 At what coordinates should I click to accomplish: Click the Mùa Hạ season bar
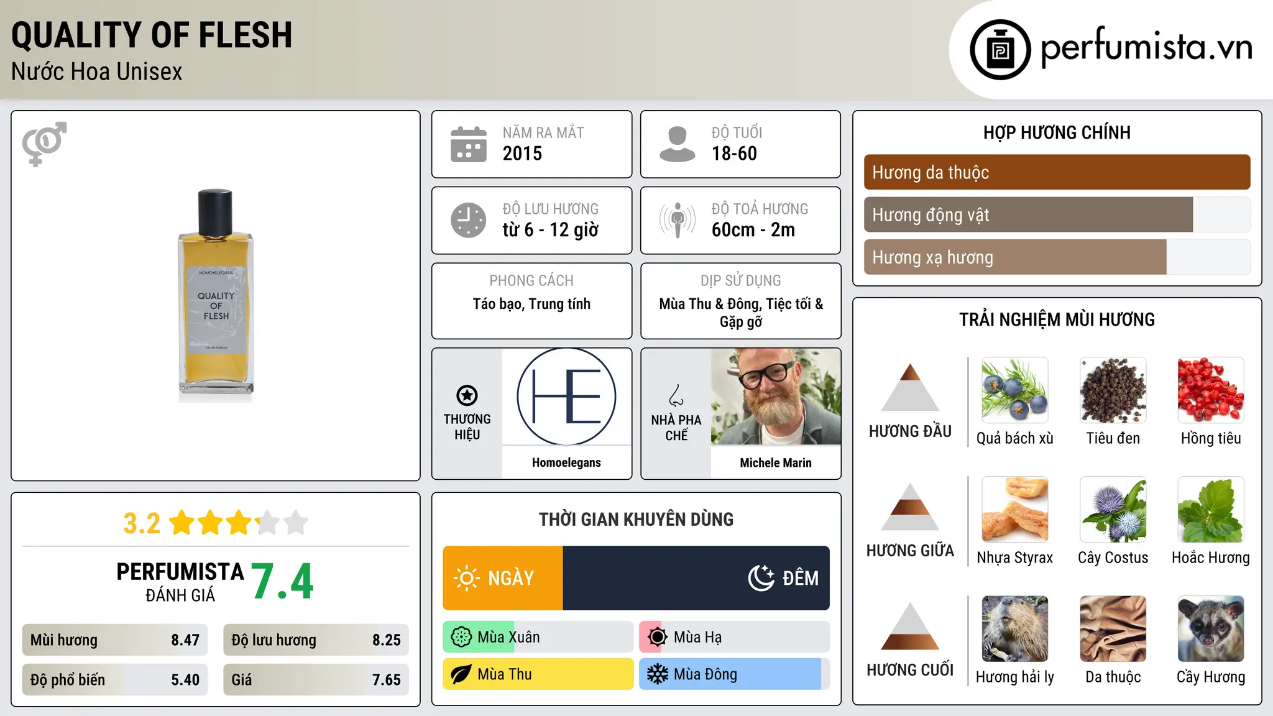pos(735,637)
